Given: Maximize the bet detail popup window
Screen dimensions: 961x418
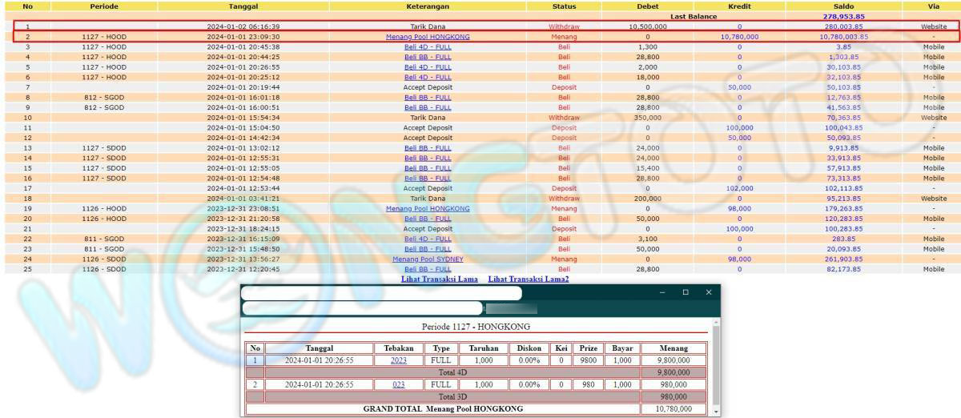Looking at the screenshot, I should (685, 293).
